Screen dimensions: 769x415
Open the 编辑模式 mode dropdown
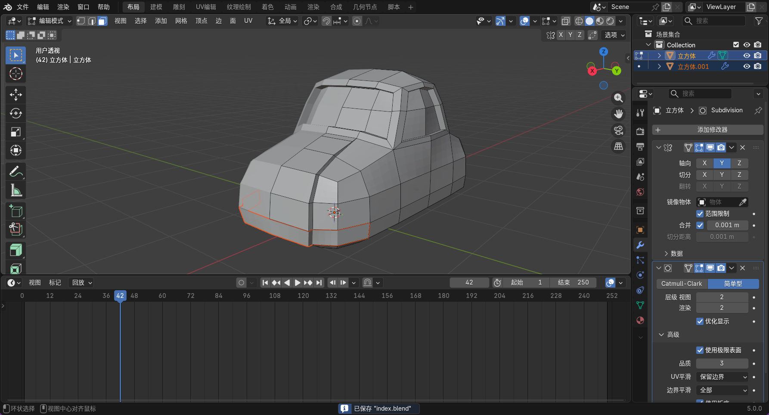tap(50, 21)
